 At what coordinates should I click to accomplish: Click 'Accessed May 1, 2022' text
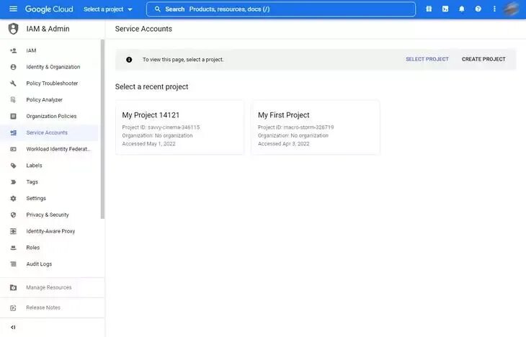[148, 144]
